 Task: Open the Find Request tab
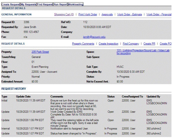pyautogui.click(x=45, y=4)
